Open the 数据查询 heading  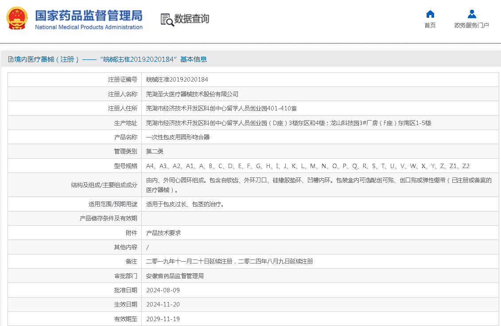tap(191, 19)
